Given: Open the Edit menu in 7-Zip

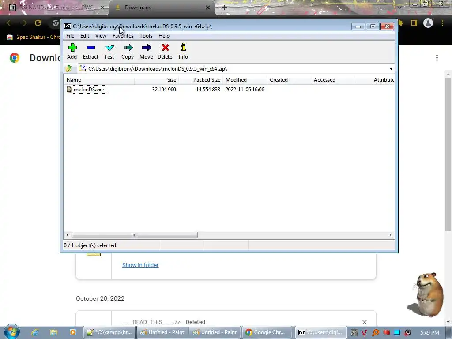Looking at the screenshot, I should 84,36.
